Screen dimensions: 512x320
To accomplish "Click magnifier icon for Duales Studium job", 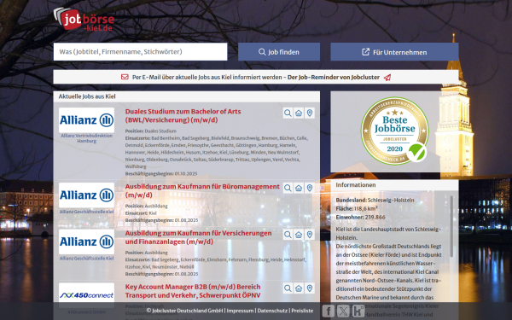I will pyautogui.click(x=288, y=113).
